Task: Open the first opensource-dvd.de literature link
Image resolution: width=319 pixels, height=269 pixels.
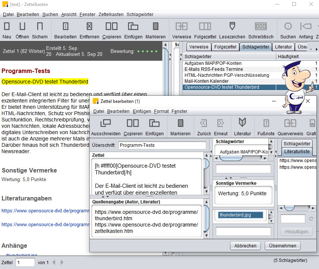Action: 46,211
